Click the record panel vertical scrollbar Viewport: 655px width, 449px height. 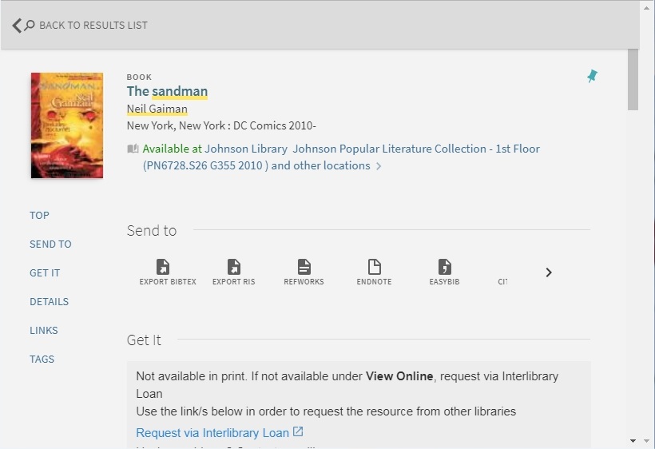633,80
